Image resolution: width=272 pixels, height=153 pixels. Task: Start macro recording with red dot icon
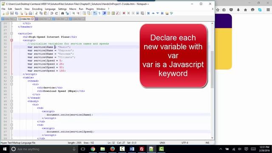pos(124,13)
